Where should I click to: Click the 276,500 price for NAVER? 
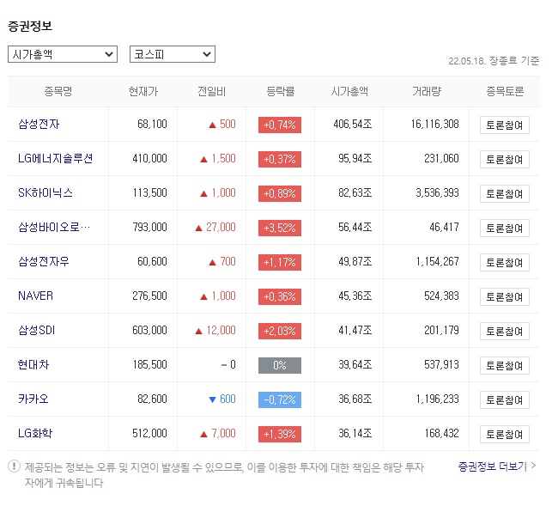[149, 296]
